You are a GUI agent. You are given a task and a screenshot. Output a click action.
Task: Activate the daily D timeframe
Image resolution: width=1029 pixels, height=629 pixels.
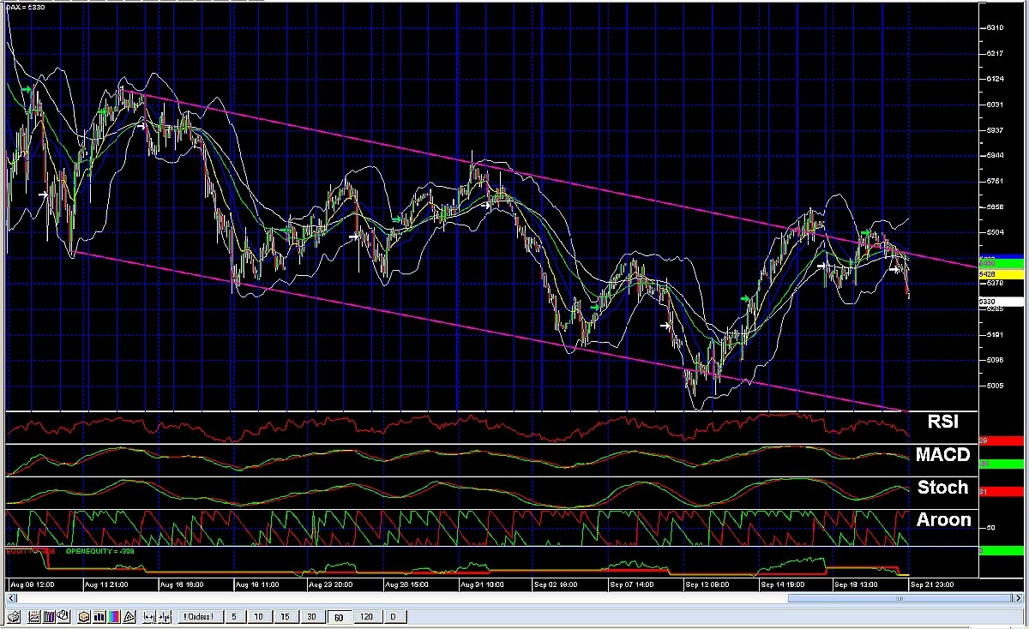[394, 616]
